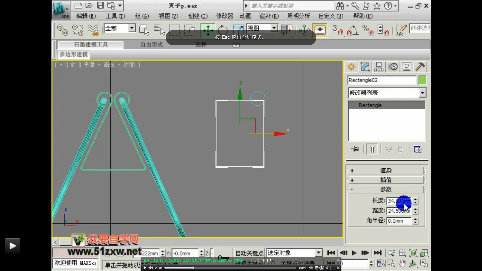
Task: Click the Play Animation button
Action: pyautogui.click(x=354, y=253)
